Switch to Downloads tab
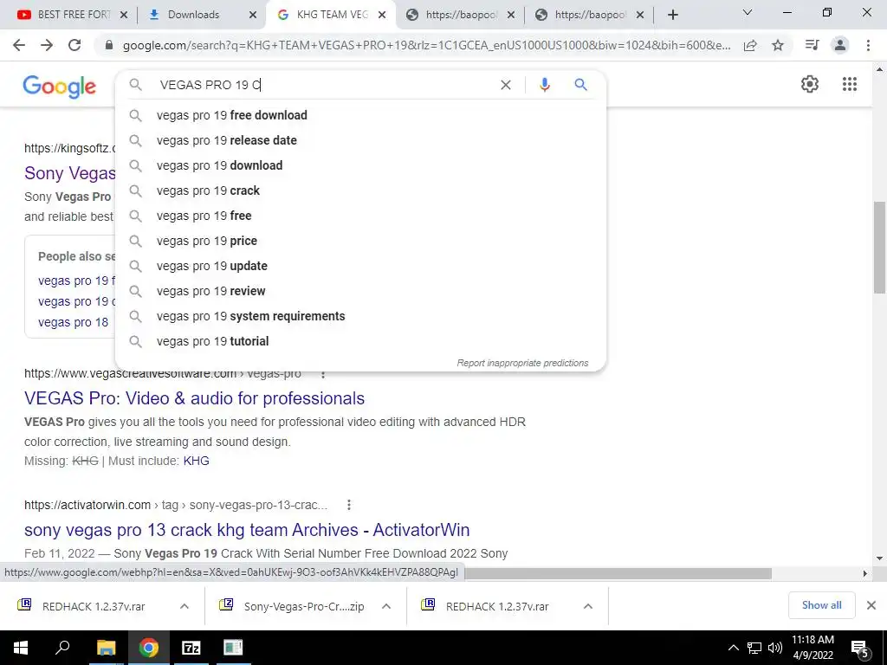The height and width of the screenshot is (665, 887). (193, 15)
